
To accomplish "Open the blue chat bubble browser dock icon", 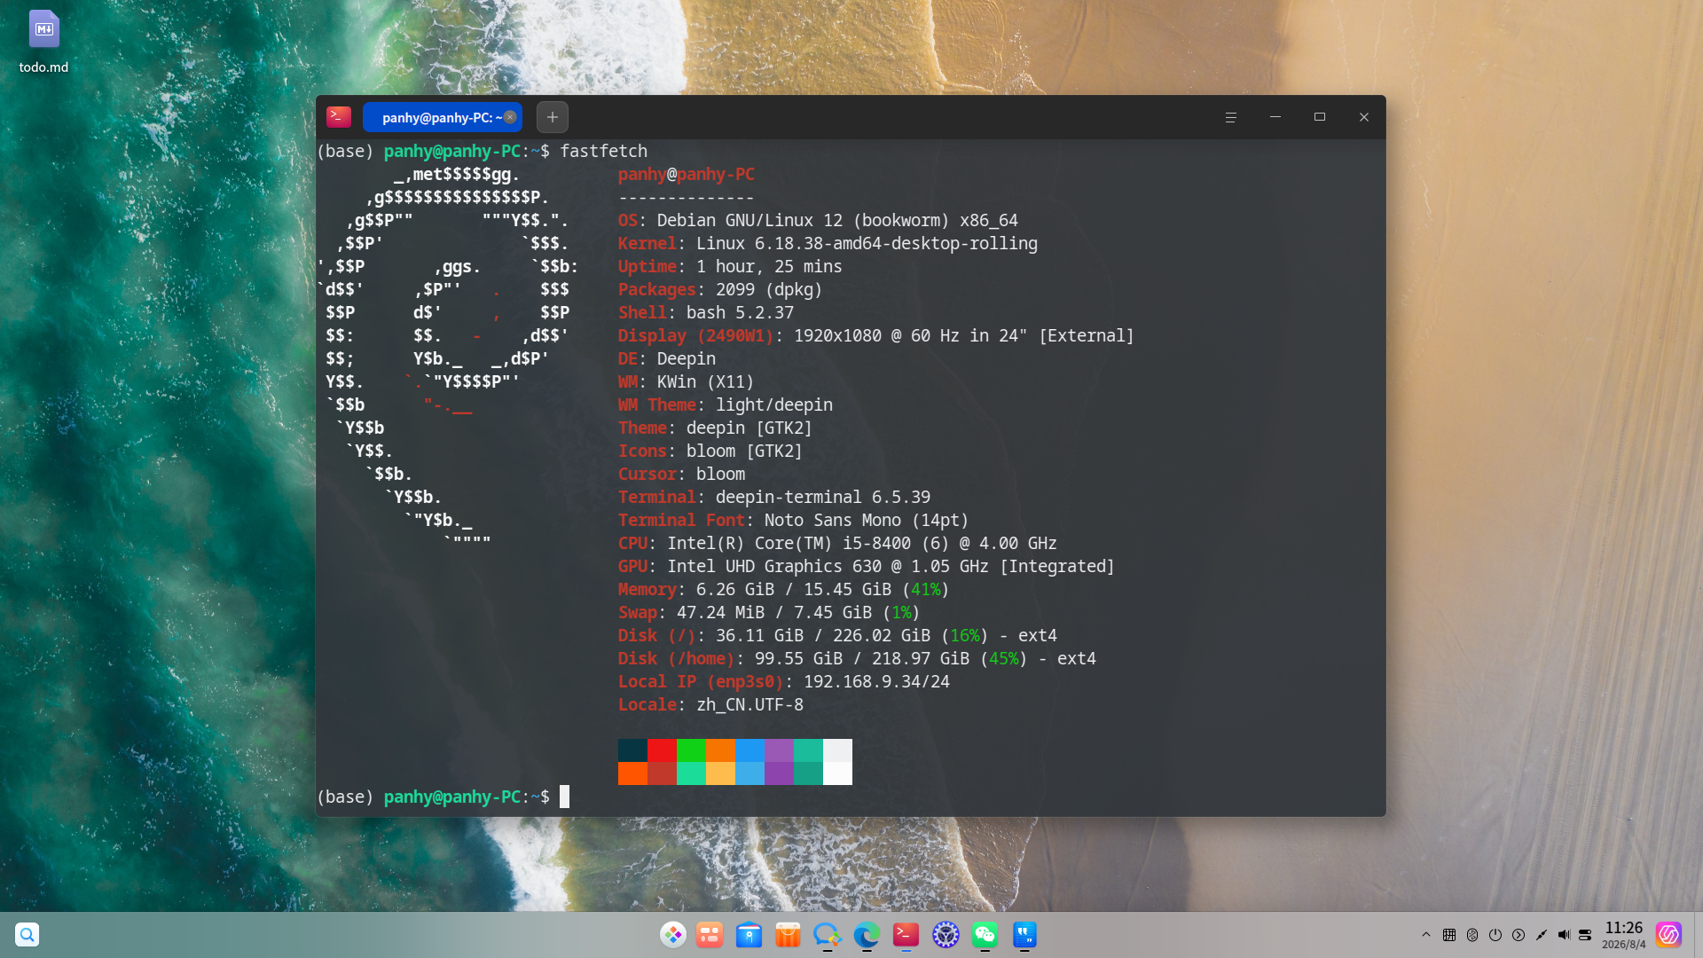I will [x=827, y=935].
